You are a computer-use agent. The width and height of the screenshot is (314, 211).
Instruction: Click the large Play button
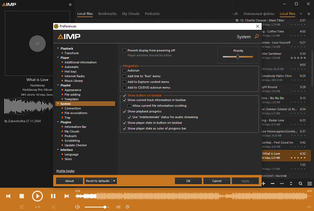tap(37, 196)
